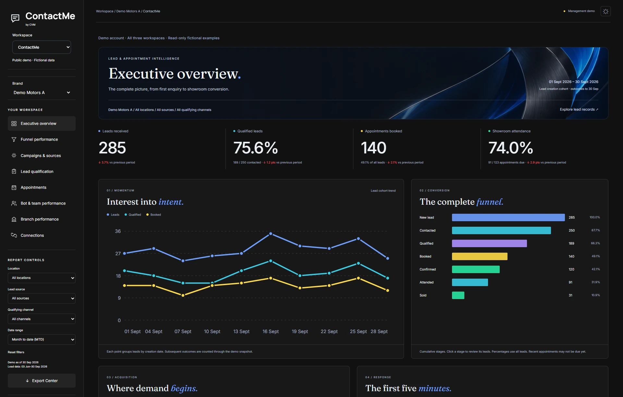Viewport: 623px width, 397px height.
Task: Click the Executive overview grid icon
Action: point(14,124)
